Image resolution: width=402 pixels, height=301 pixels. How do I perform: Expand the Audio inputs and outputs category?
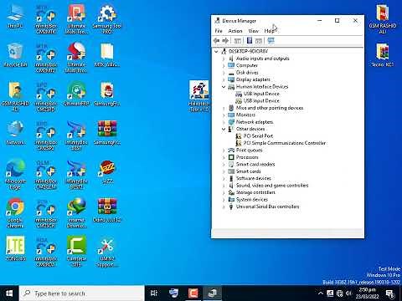(x=224, y=59)
